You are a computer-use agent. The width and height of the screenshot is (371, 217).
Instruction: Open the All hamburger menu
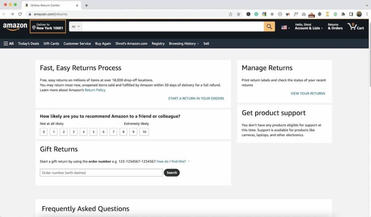tap(9, 43)
